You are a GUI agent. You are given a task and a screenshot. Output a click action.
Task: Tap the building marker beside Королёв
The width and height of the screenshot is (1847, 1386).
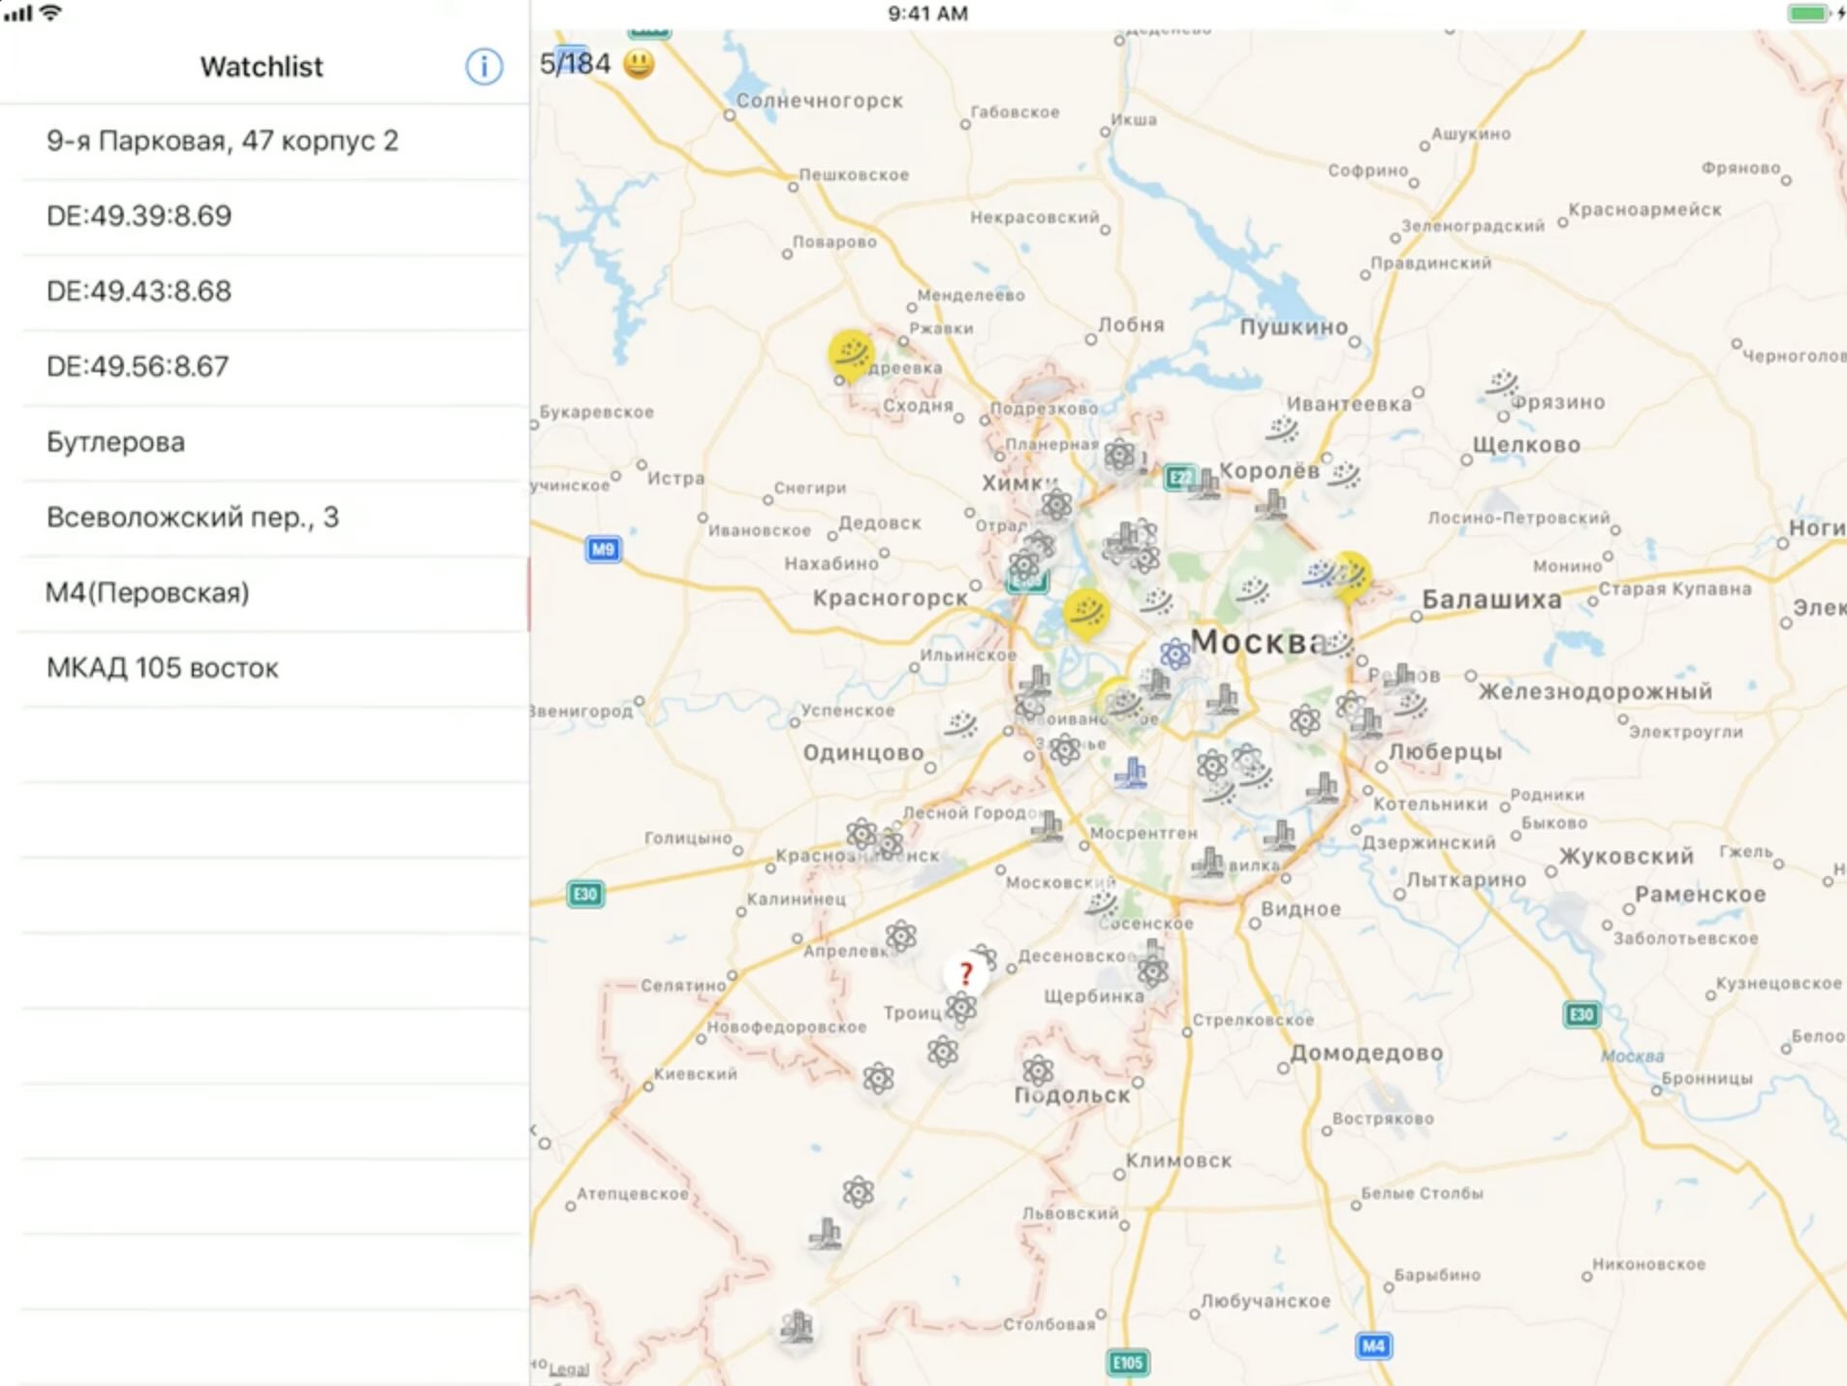click(x=1205, y=482)
